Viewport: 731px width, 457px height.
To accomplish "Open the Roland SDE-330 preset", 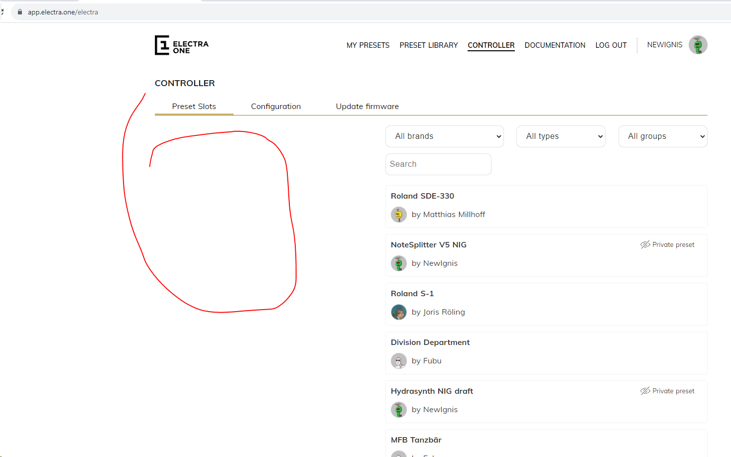I will pyautogui.click(x=423, y=196).
